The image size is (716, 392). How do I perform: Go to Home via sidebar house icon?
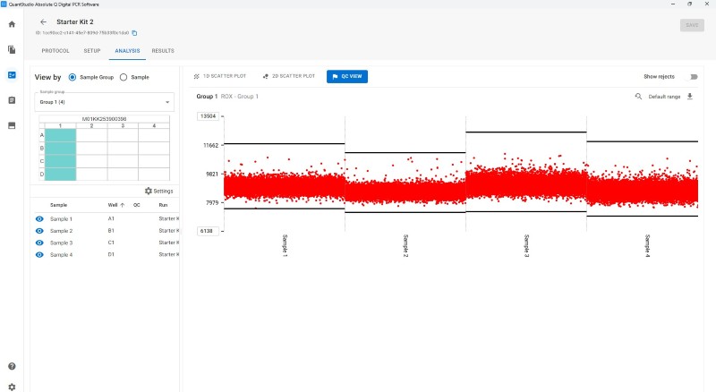coord(12,24)
